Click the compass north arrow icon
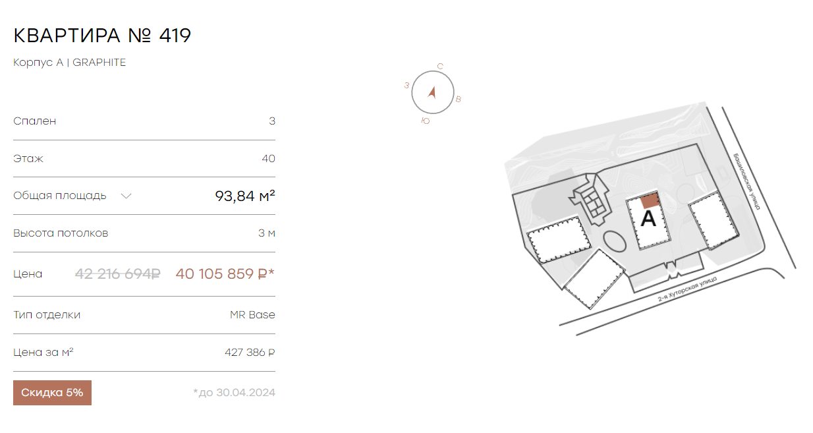 [x=432, y=92]
